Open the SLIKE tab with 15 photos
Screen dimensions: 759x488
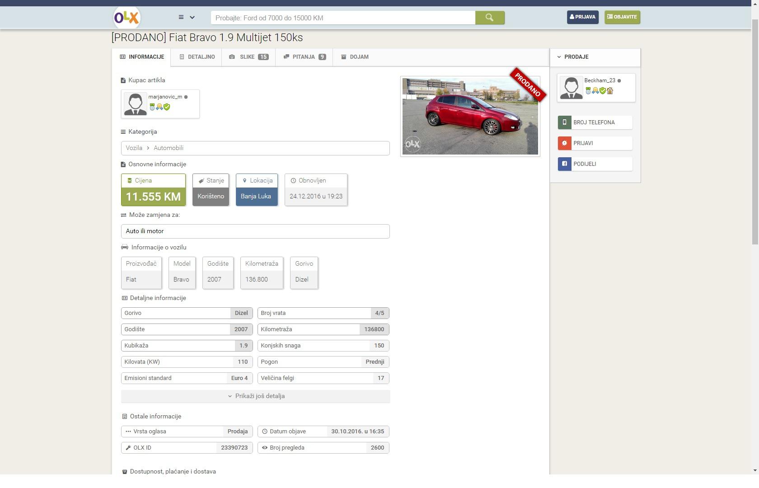(x=248, y=57)
